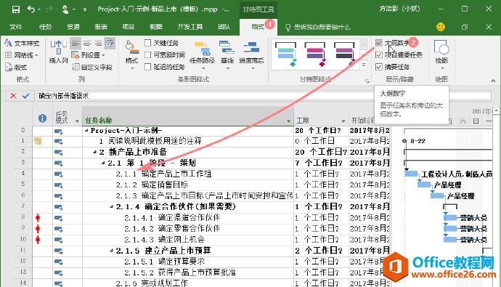Collapse the 2.1.4 确定合作伙伴 summary task

111,207
